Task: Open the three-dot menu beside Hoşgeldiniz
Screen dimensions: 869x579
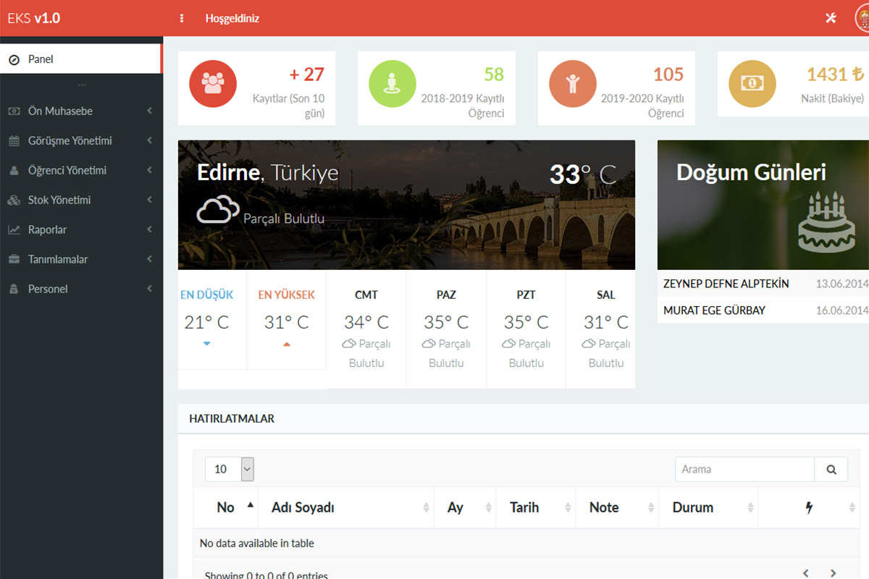Action: (x=182, y=18)
